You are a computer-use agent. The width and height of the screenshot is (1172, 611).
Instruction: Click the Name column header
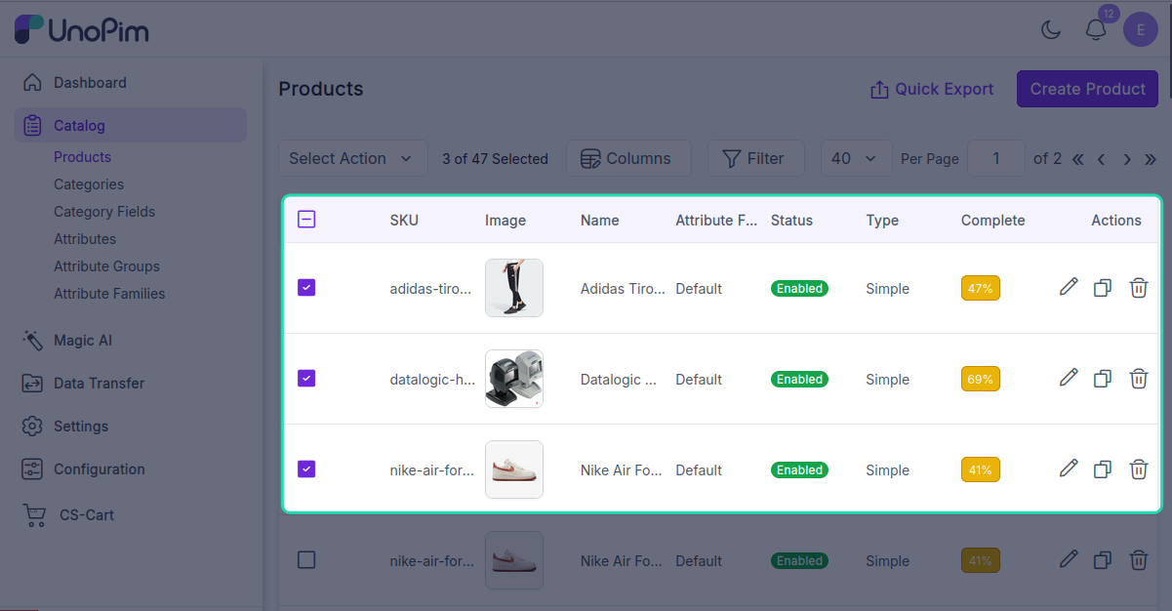pos(599,221)
